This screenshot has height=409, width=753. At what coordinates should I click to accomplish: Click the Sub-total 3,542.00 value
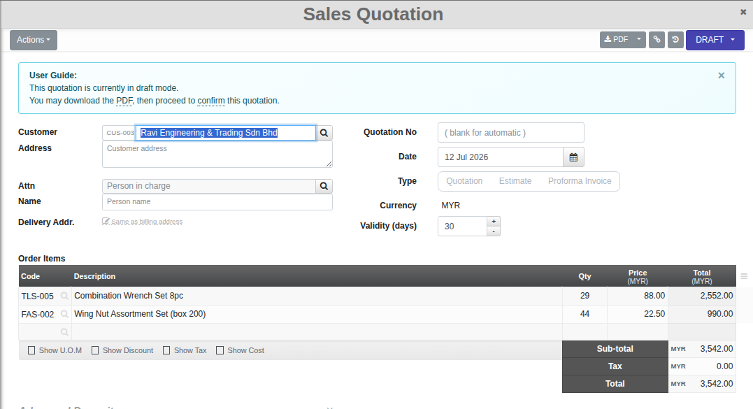pos(716,349)
